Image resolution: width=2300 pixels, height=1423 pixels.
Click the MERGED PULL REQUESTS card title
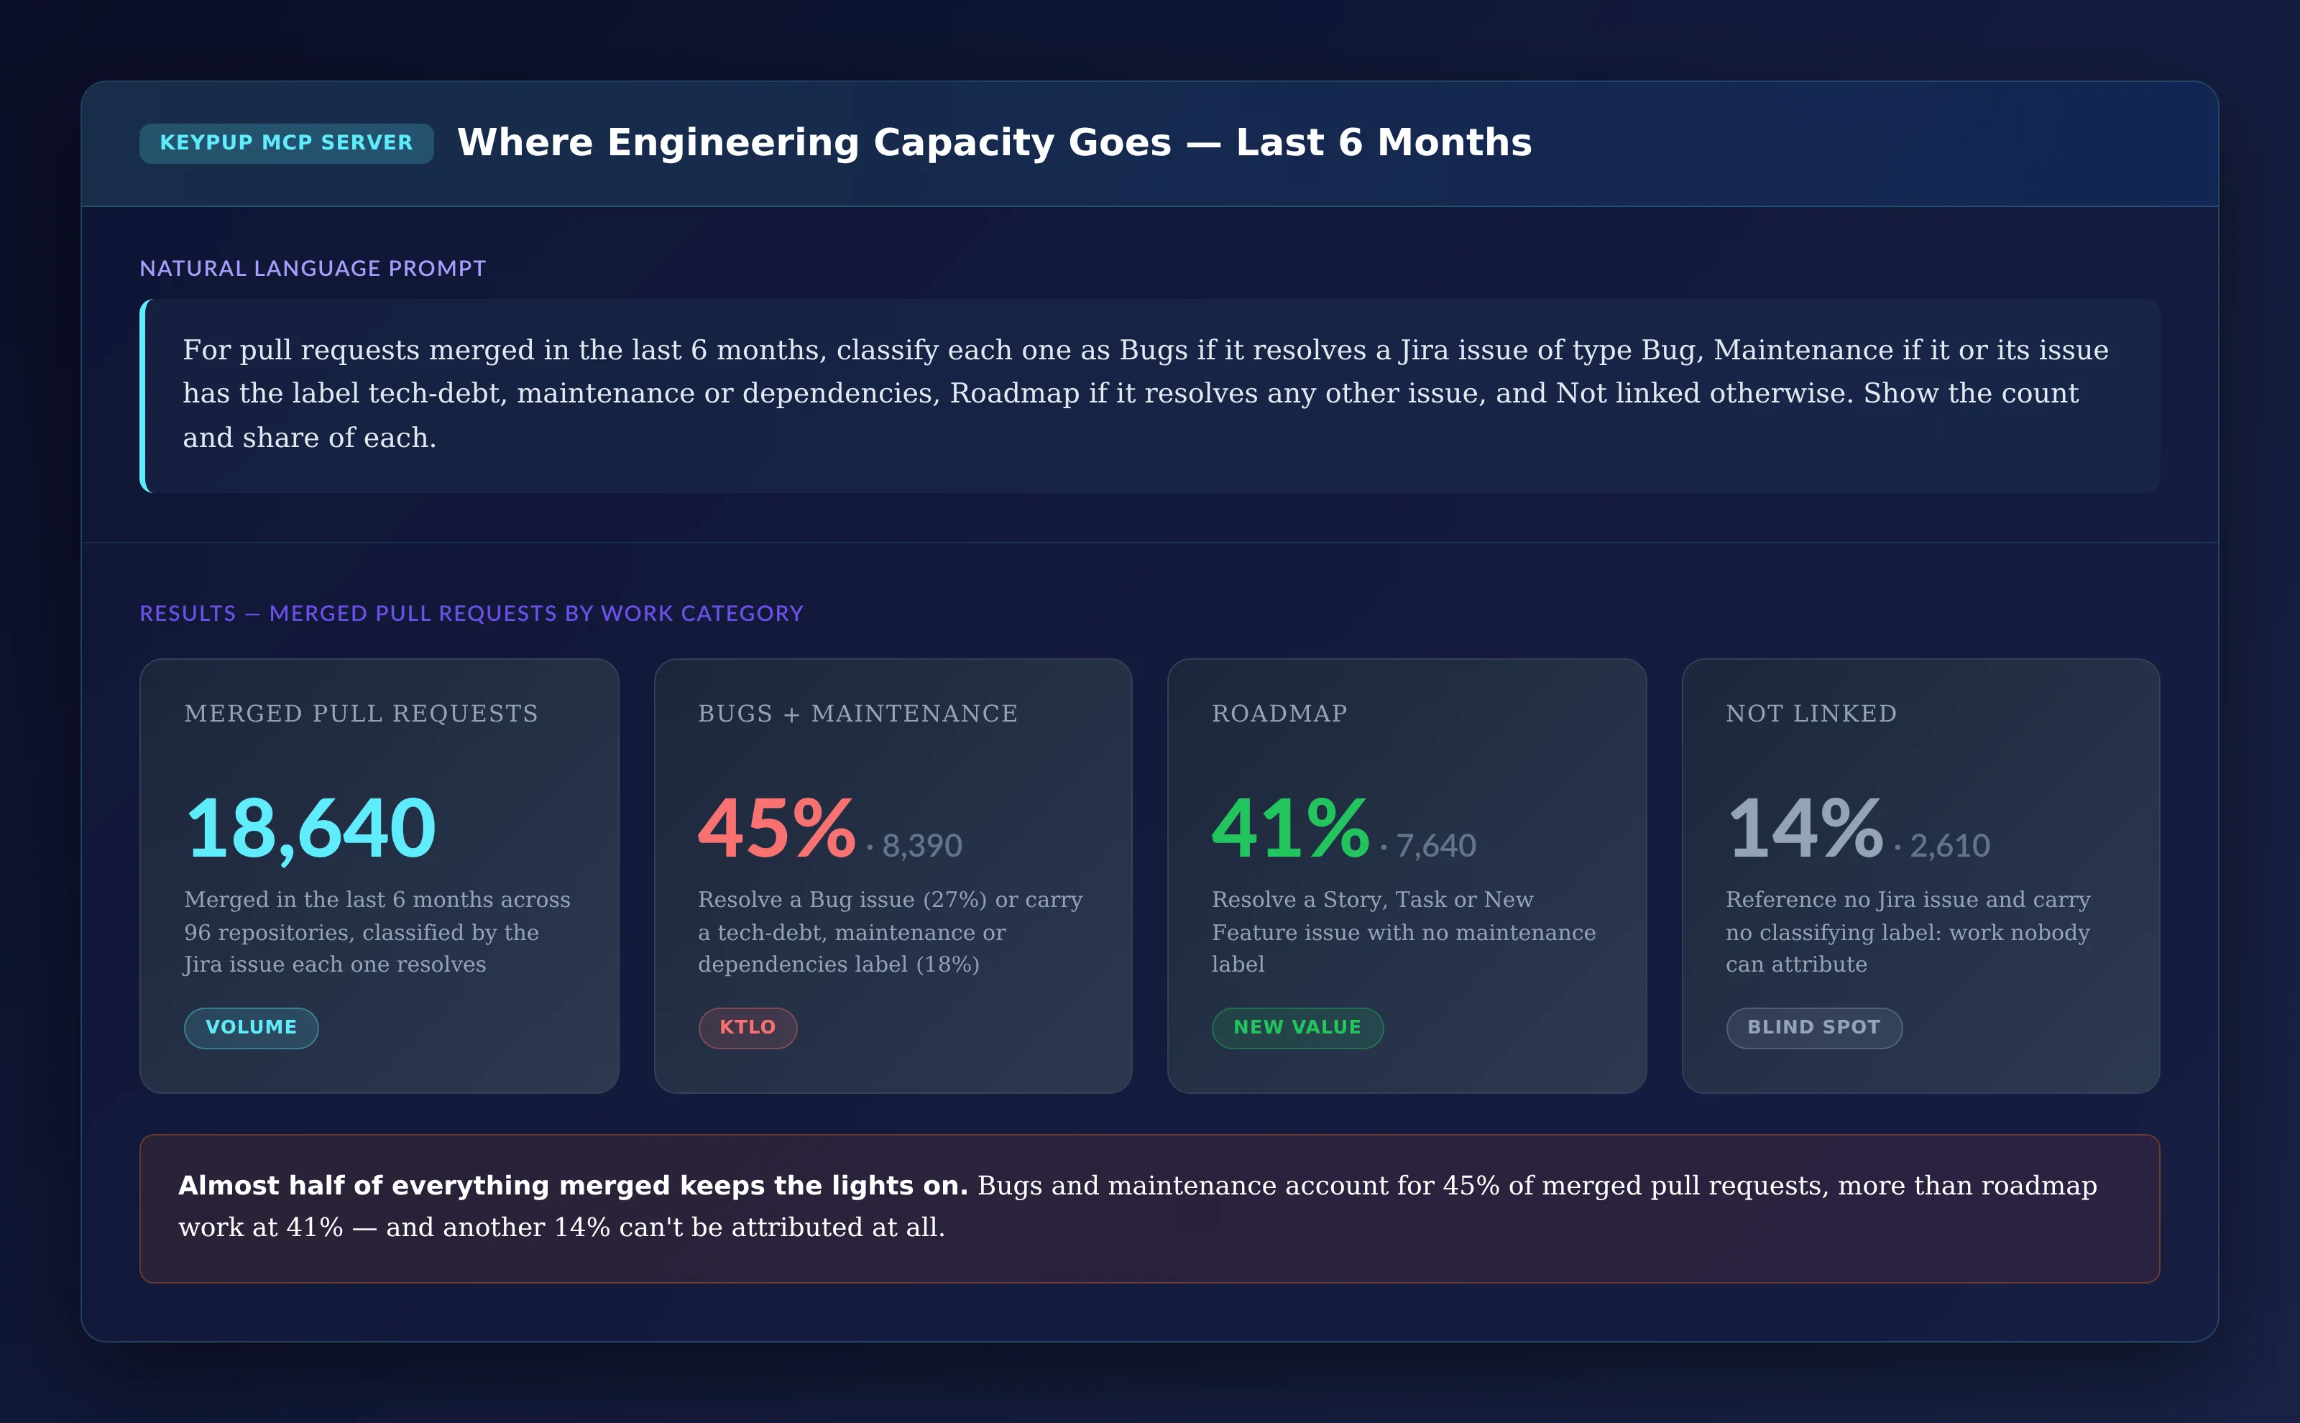tap(362, 714)
